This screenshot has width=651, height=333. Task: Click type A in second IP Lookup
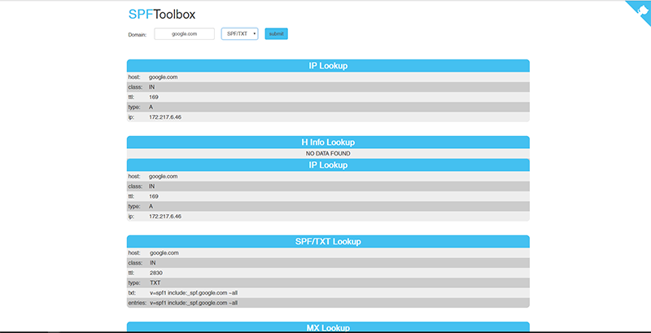click(x=151, y=206)
